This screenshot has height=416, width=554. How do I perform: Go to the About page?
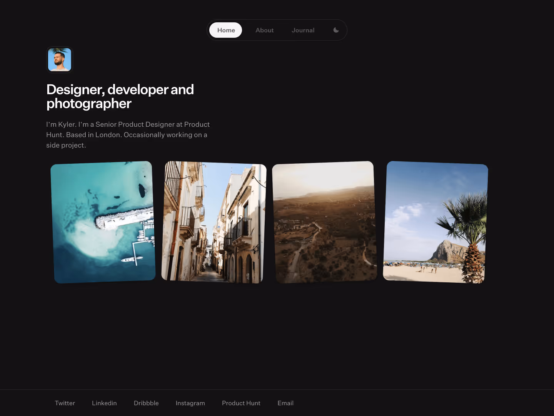tap(265, 30)
